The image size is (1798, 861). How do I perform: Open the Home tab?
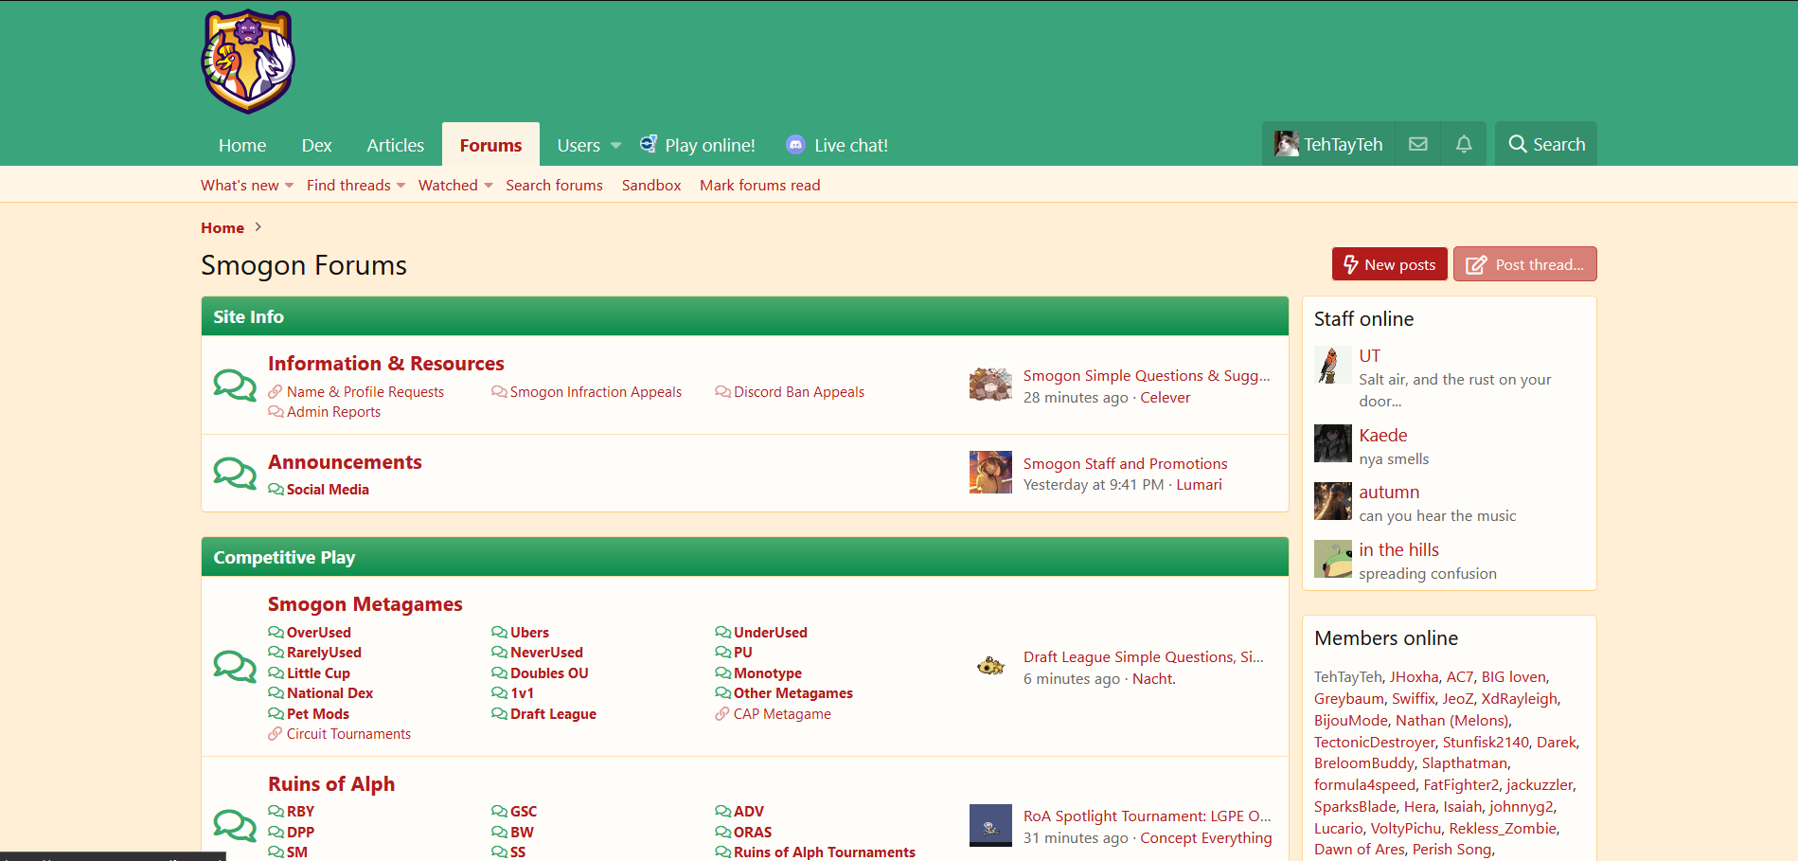tap(242, 145)
